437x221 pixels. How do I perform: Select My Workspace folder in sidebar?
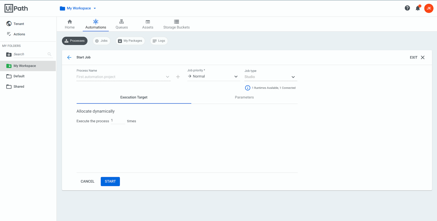pyautogui.click(x=28, y=66)
